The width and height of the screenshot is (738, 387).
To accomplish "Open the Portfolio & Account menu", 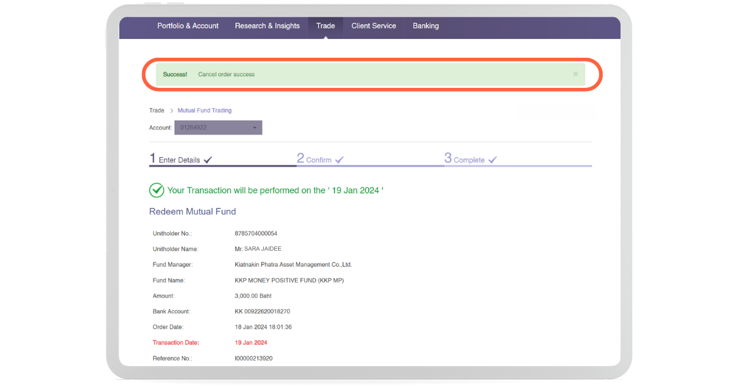I will [x=188, y=26].
